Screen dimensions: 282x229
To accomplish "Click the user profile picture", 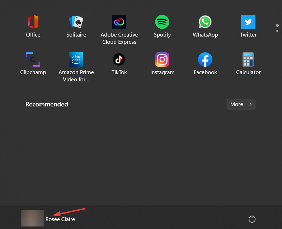I will (32, 218).
